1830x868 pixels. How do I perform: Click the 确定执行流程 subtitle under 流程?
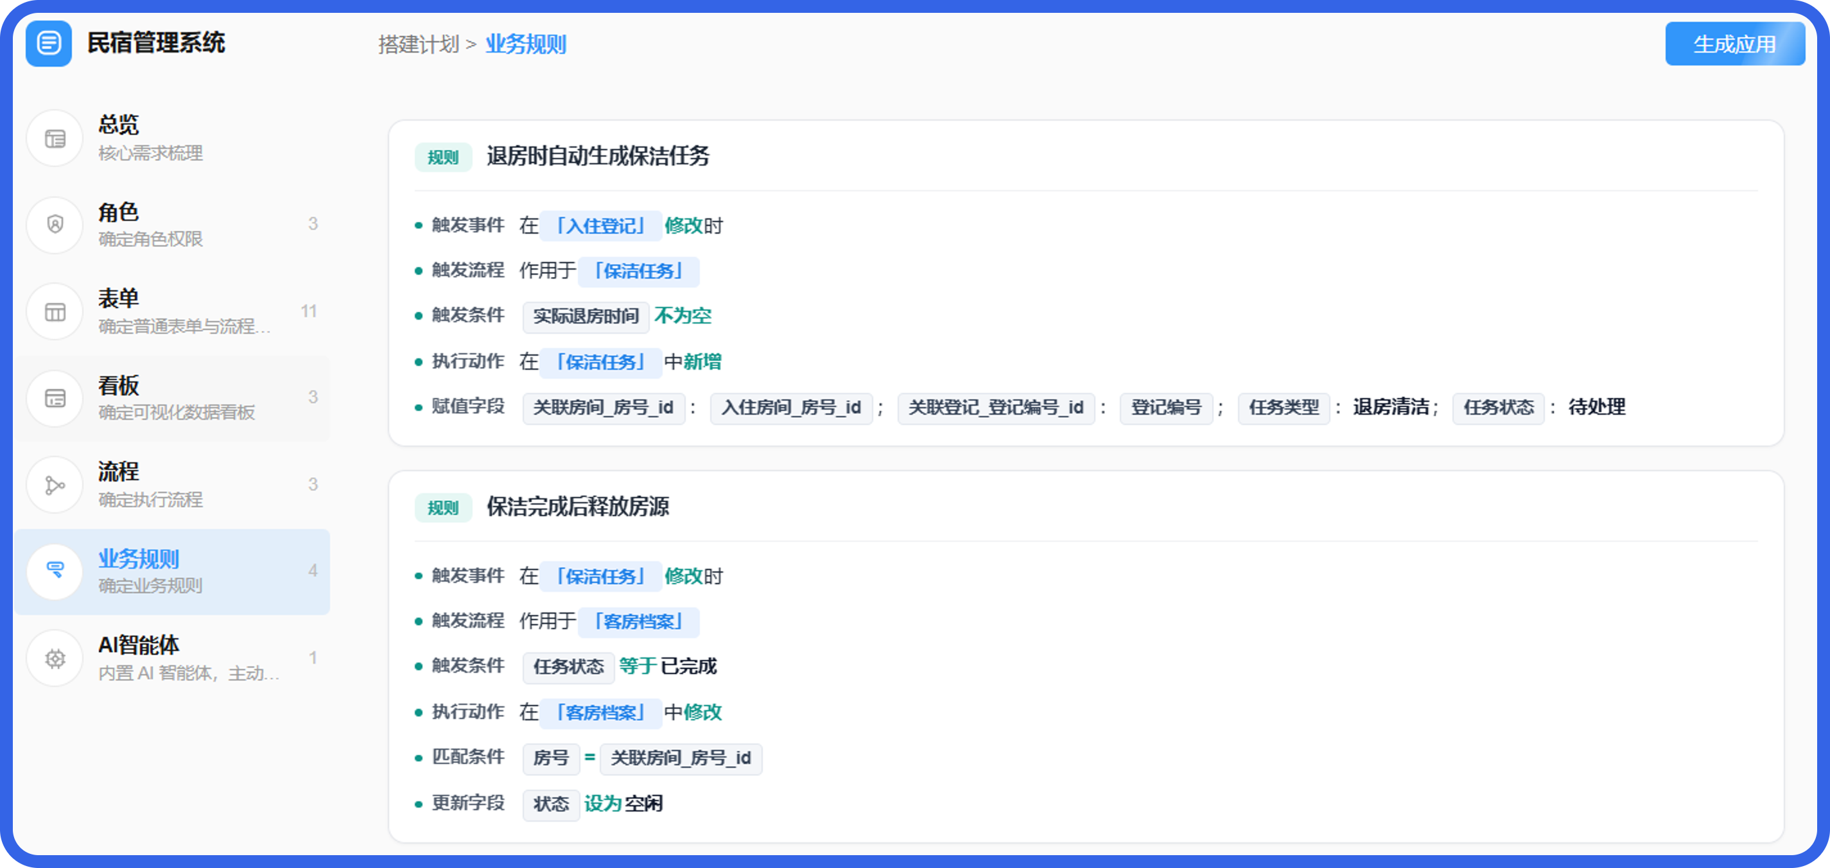pos(151,500)
